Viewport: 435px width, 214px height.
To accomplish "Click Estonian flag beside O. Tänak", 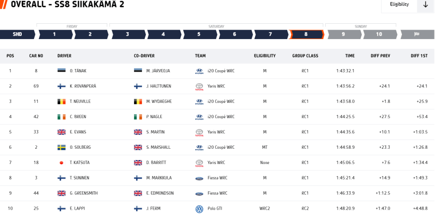I will click(x=62, y=71).
